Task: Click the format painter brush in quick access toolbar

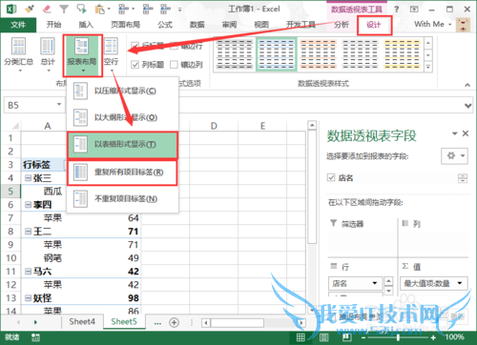Action: [x=30, y=9]
